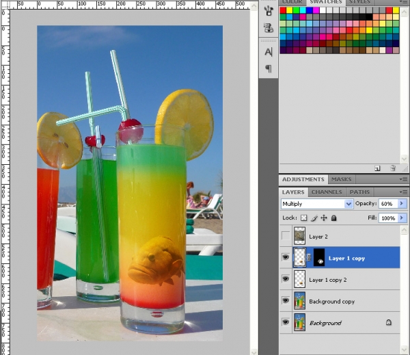The height and width of the screenshot is (355, 410).
Task: Select the 'Layer 1 copy' layer name
Action: click(x=346, y=259)
